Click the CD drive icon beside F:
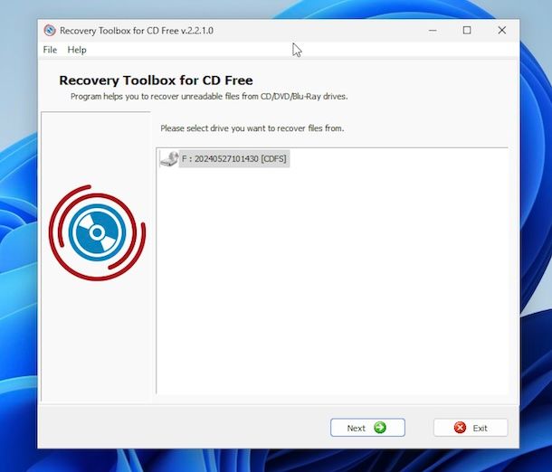This screenshot has width=552, height=472. tap(169, 158)
